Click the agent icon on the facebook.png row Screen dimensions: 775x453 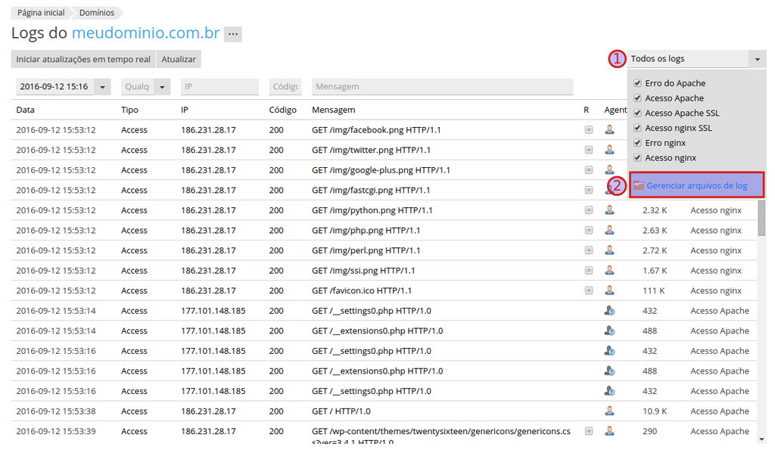coord(609,129)
